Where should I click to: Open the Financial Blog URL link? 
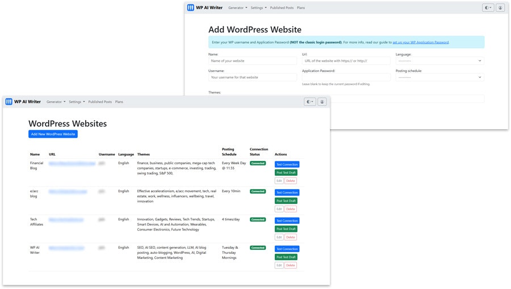72,163
